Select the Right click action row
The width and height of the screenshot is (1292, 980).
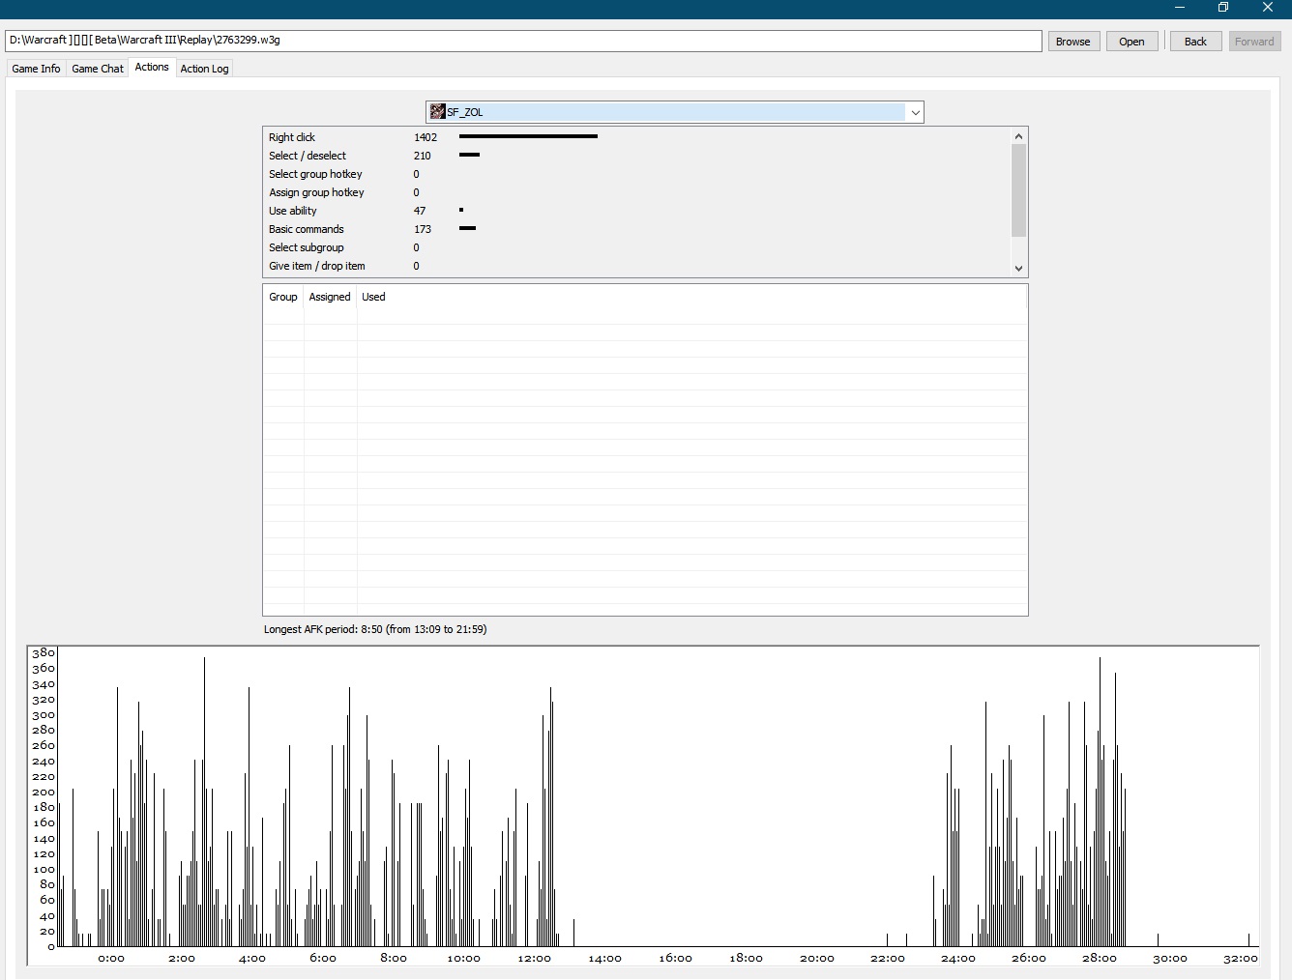(x=637, y=137)
